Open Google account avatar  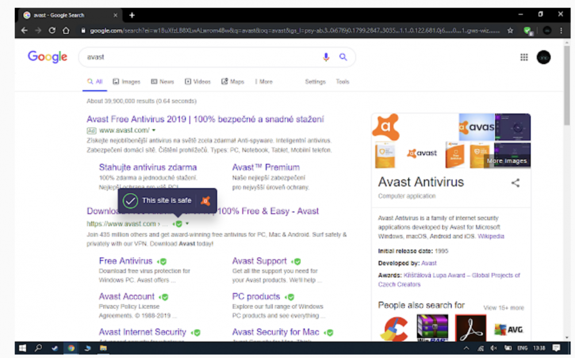[543, 57]
